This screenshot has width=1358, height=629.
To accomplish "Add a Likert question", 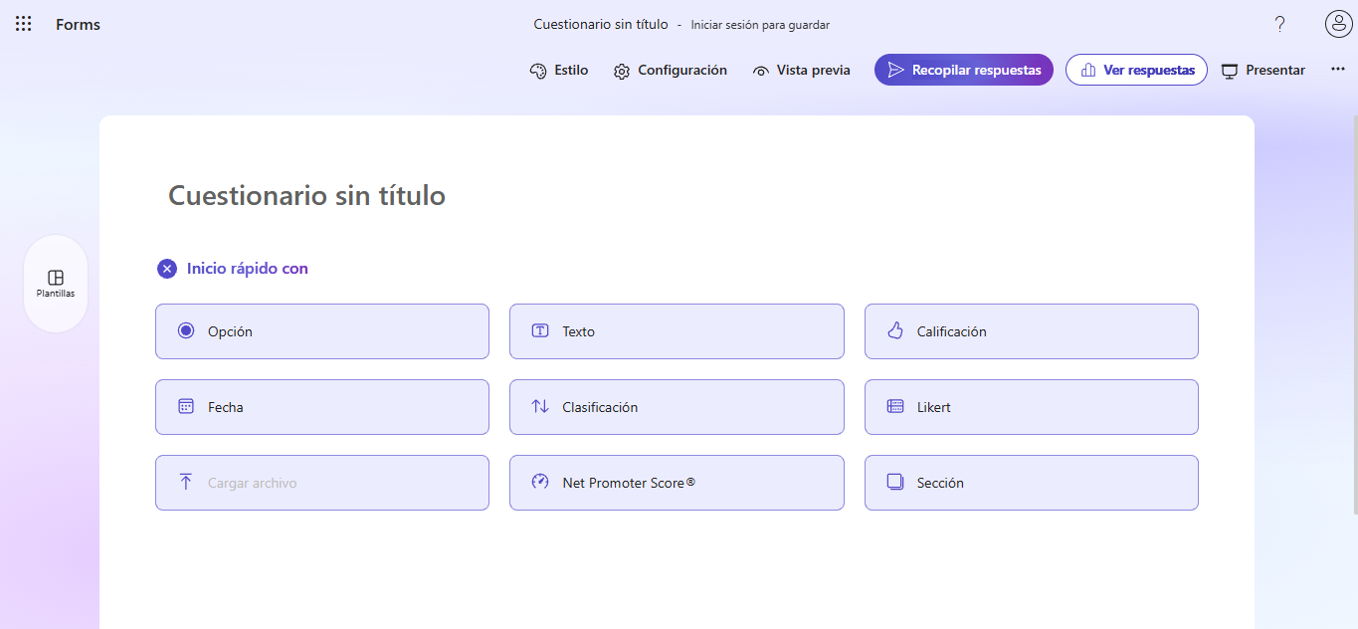I will [x=1031, y=406].
